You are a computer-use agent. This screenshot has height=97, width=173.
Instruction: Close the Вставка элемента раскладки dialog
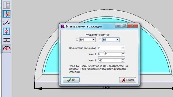[x=133, y=26]
